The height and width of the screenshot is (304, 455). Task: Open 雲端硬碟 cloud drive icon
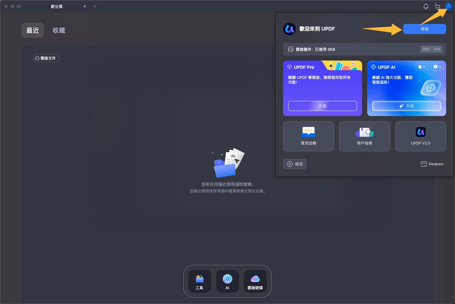255,281
